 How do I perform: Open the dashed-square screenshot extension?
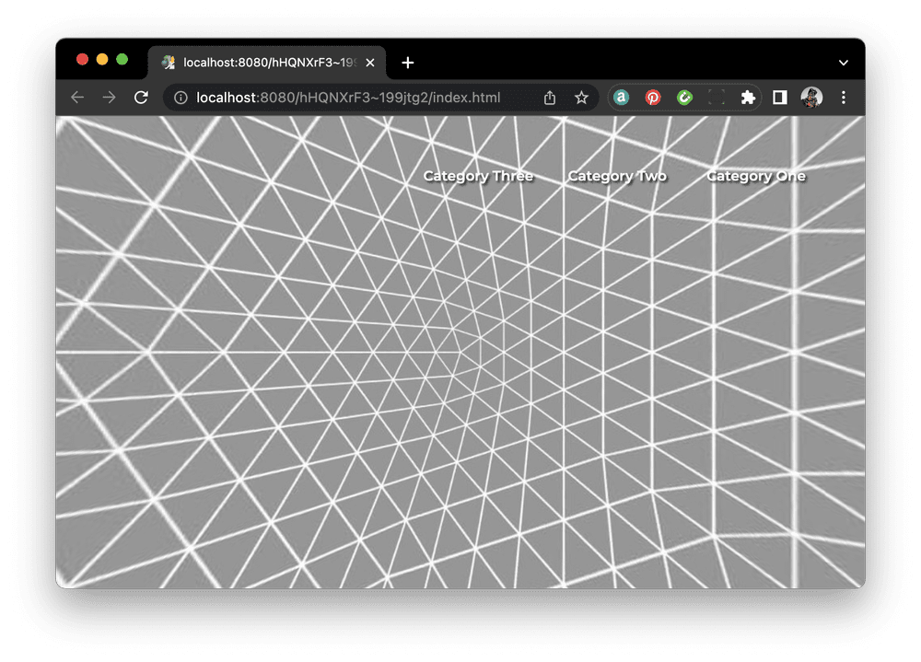coord(716,98)
